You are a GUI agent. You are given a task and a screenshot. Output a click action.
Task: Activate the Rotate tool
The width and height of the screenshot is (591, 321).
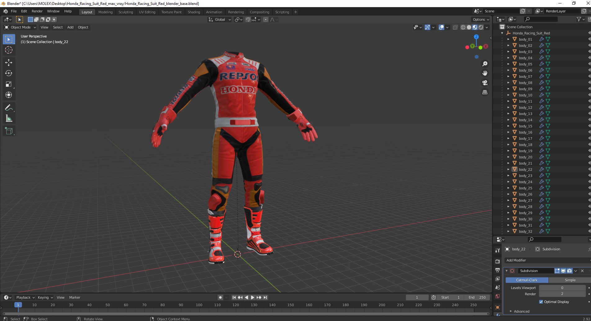click(x=9, y=73)
